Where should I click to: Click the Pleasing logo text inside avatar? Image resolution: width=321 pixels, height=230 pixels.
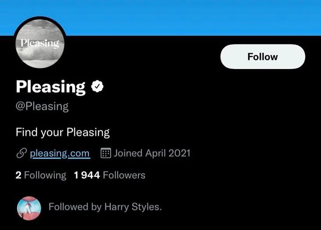tap(40, 43)
